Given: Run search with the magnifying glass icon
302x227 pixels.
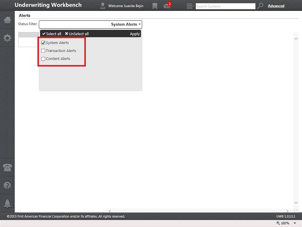Looking at the screenshot, I should point(260,6).
